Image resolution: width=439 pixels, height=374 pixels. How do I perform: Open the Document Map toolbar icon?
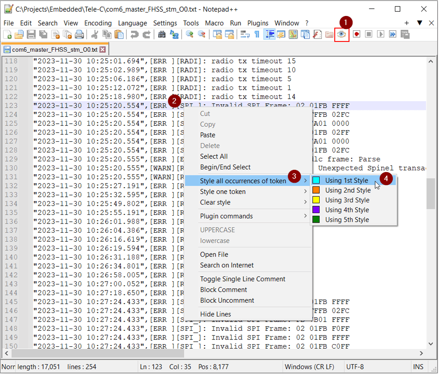tap(293, 35)
